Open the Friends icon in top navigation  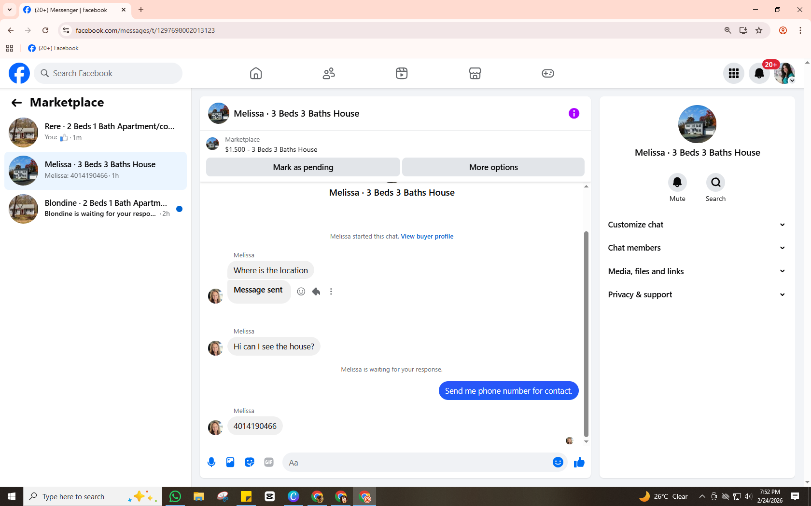(329, 73)
